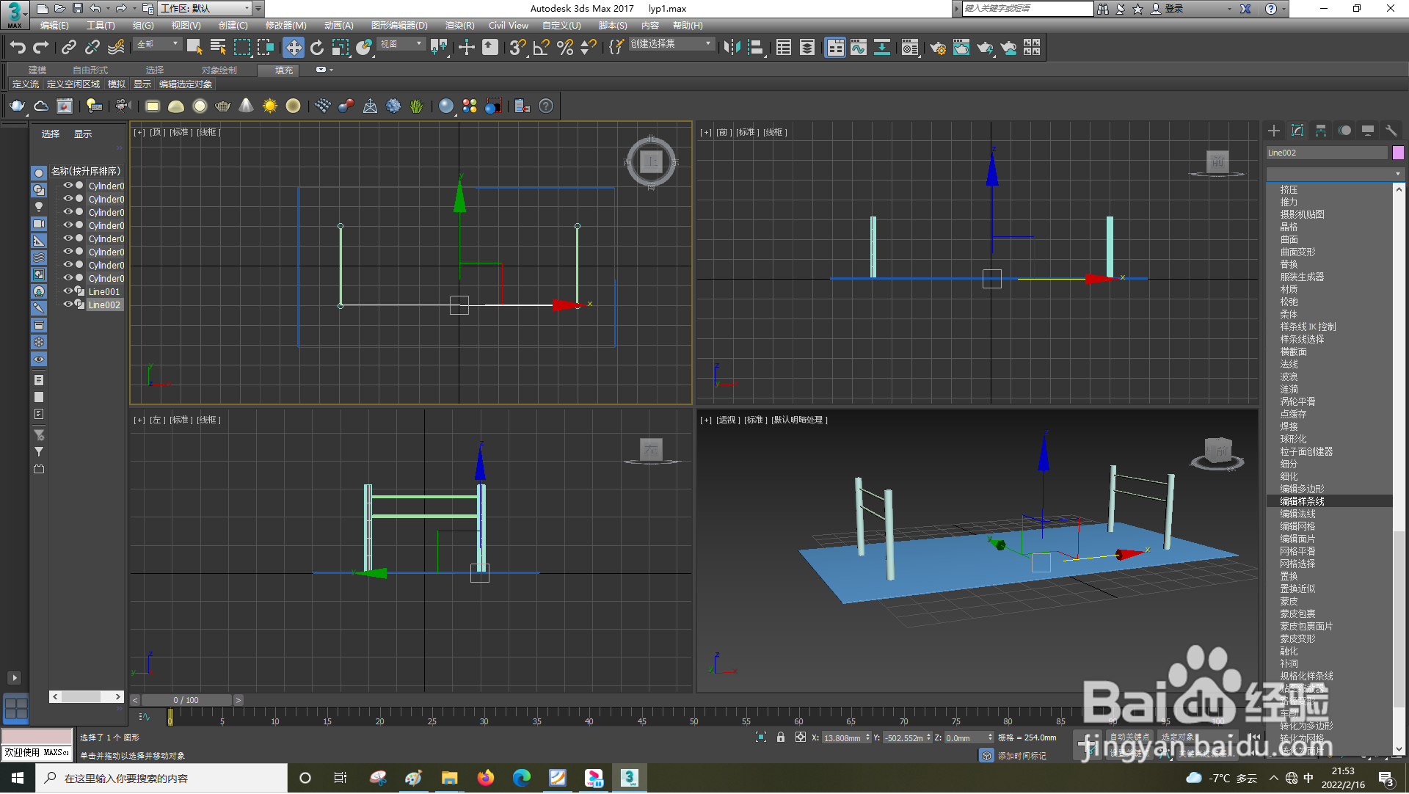Switch to the 自由形式 ribbon tab
1409x794 pixels.
(x=90, y=70)
